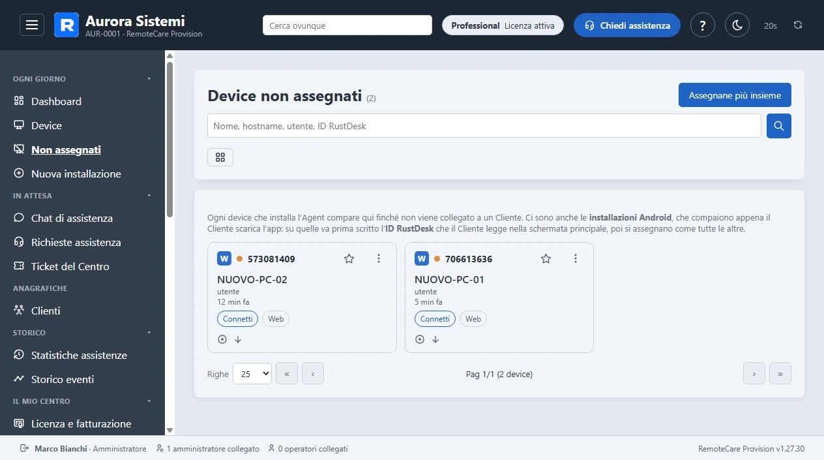The height and width of the screenshot is (460, 824).
Task: Open the Righe rows-per-page dropdown
Action: click(252, 374)
